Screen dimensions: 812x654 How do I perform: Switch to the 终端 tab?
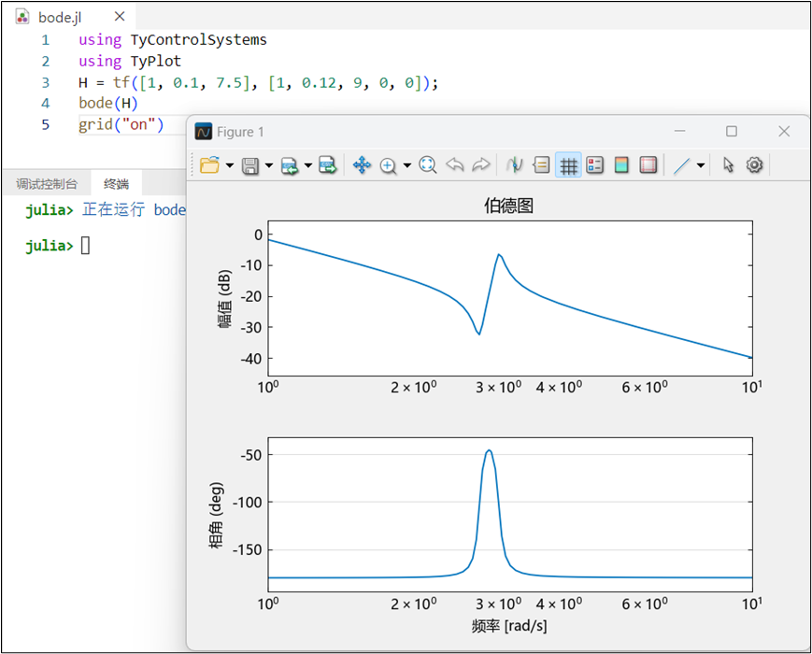[116, 184]
